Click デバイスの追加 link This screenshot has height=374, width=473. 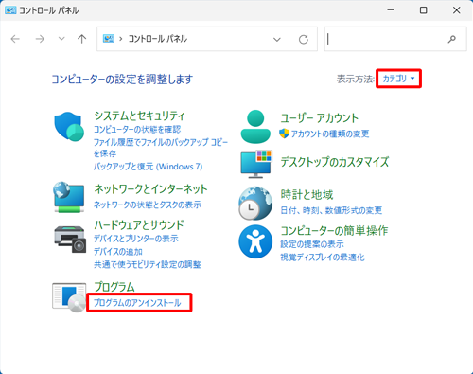(x=118, y=252)
